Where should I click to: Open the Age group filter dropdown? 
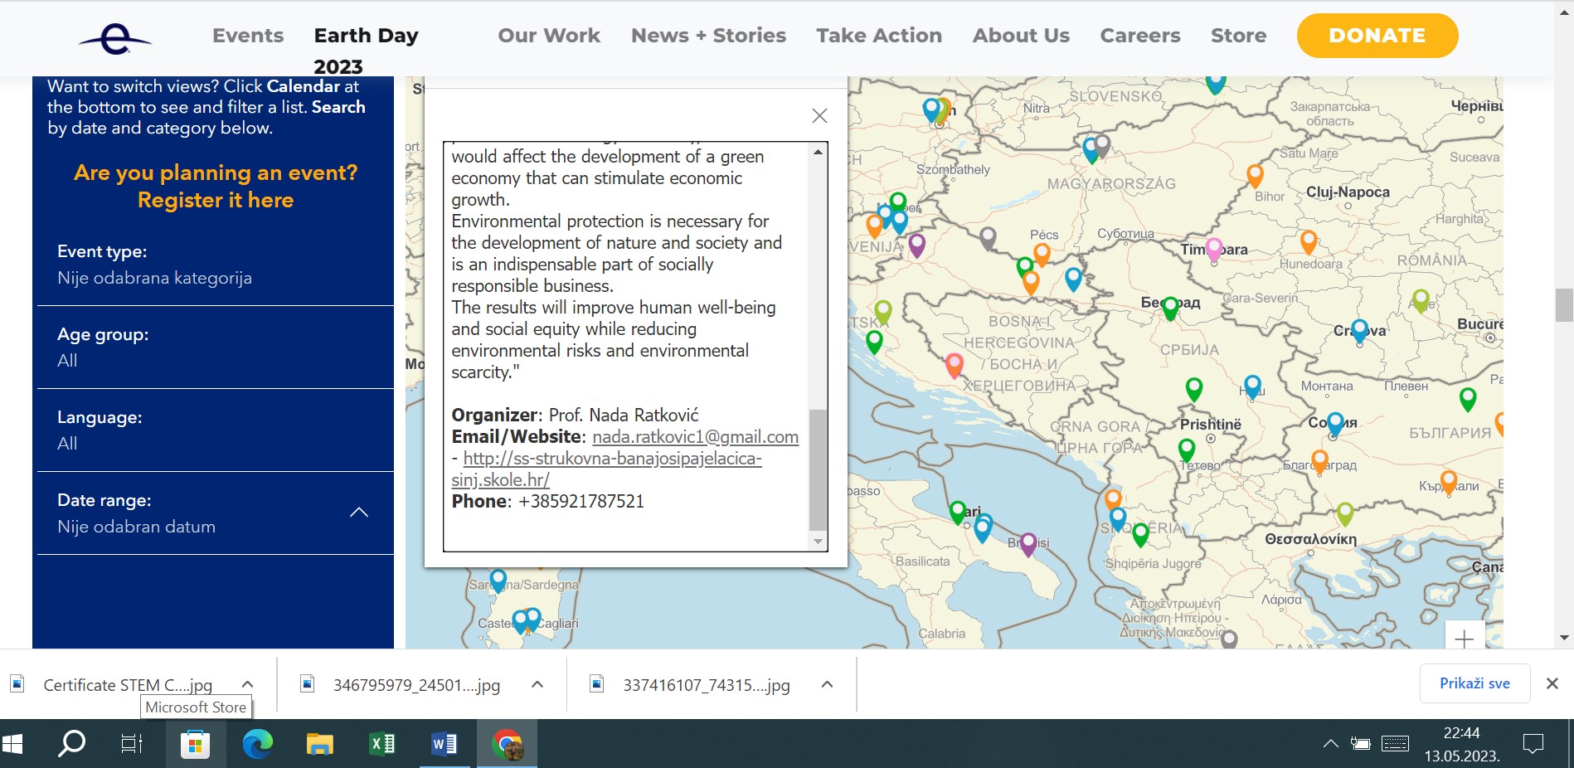point(216,348)
